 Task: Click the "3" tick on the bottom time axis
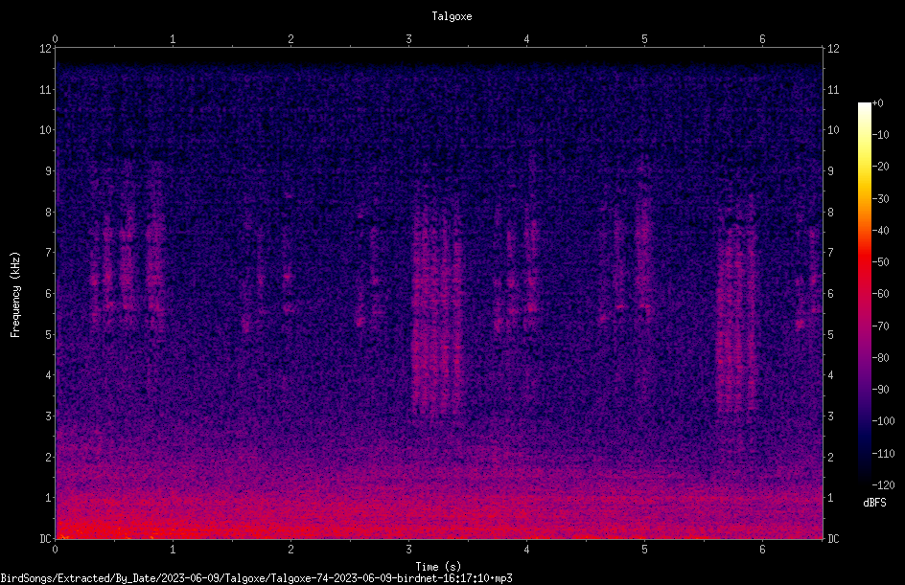click(408, 550)
